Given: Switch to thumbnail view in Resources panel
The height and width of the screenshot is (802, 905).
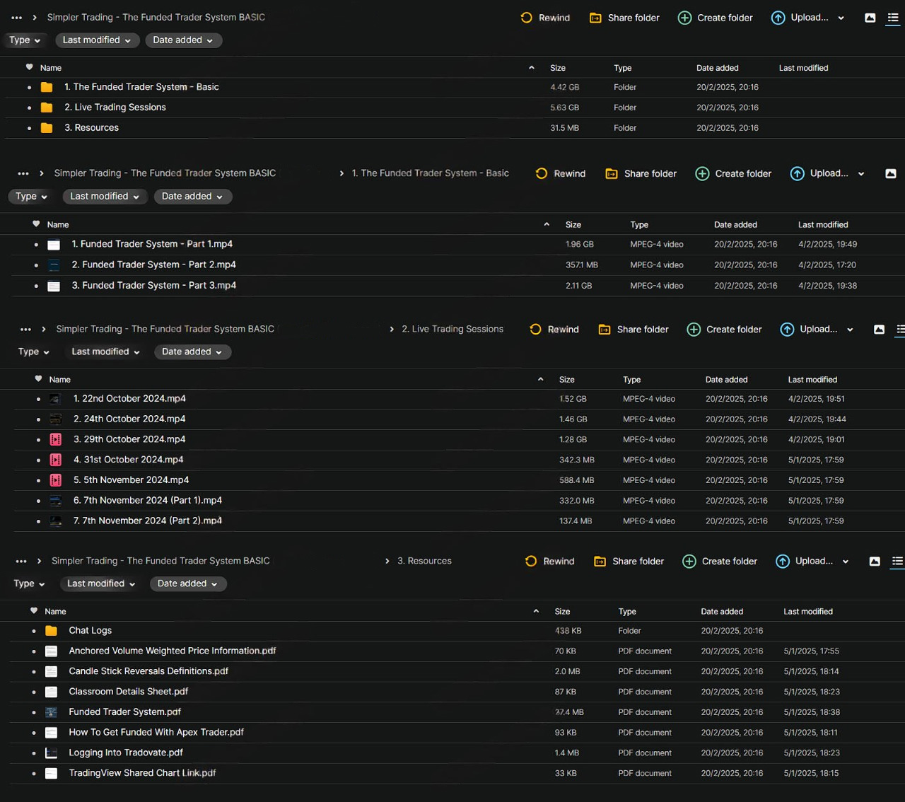Looking at the screenshot, I should click(x=875, y=562).
